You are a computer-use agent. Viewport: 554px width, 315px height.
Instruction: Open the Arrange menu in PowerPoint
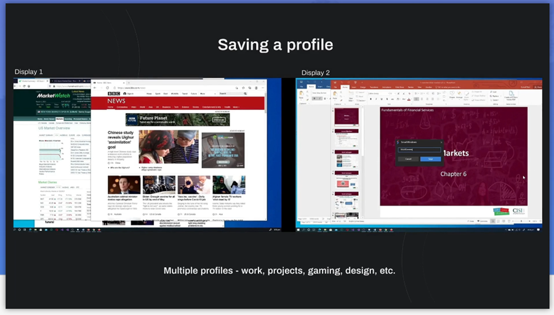tap(459, 94)
